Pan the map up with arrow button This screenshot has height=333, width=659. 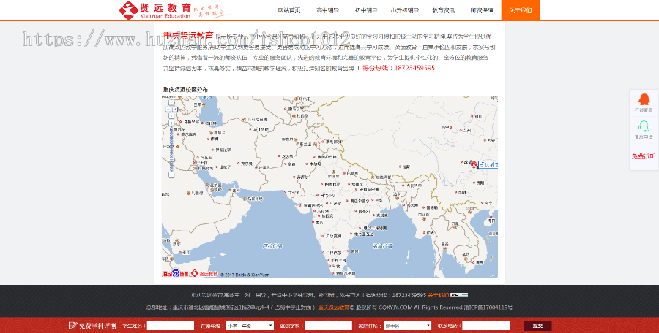[x=171, y=102]
